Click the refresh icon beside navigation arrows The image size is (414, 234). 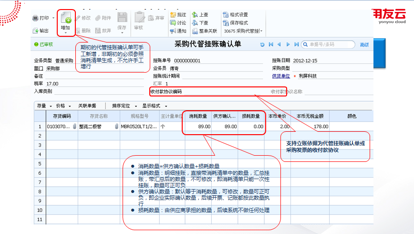[262, 44]
